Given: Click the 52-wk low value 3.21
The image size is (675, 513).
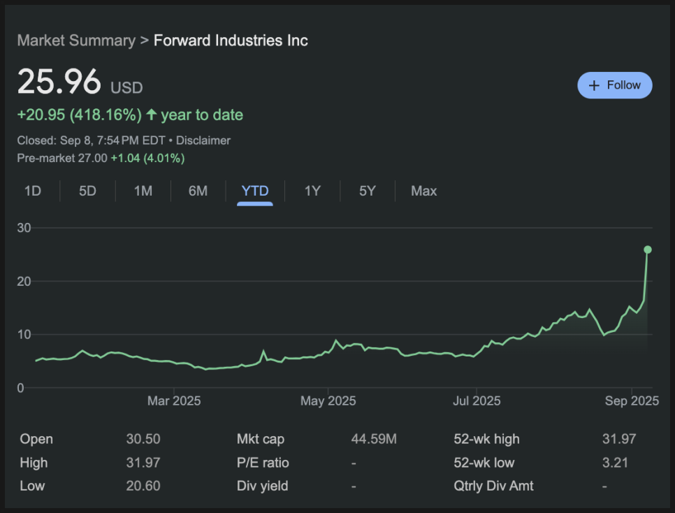Looking at the screenshot, I should click(615, 463).
